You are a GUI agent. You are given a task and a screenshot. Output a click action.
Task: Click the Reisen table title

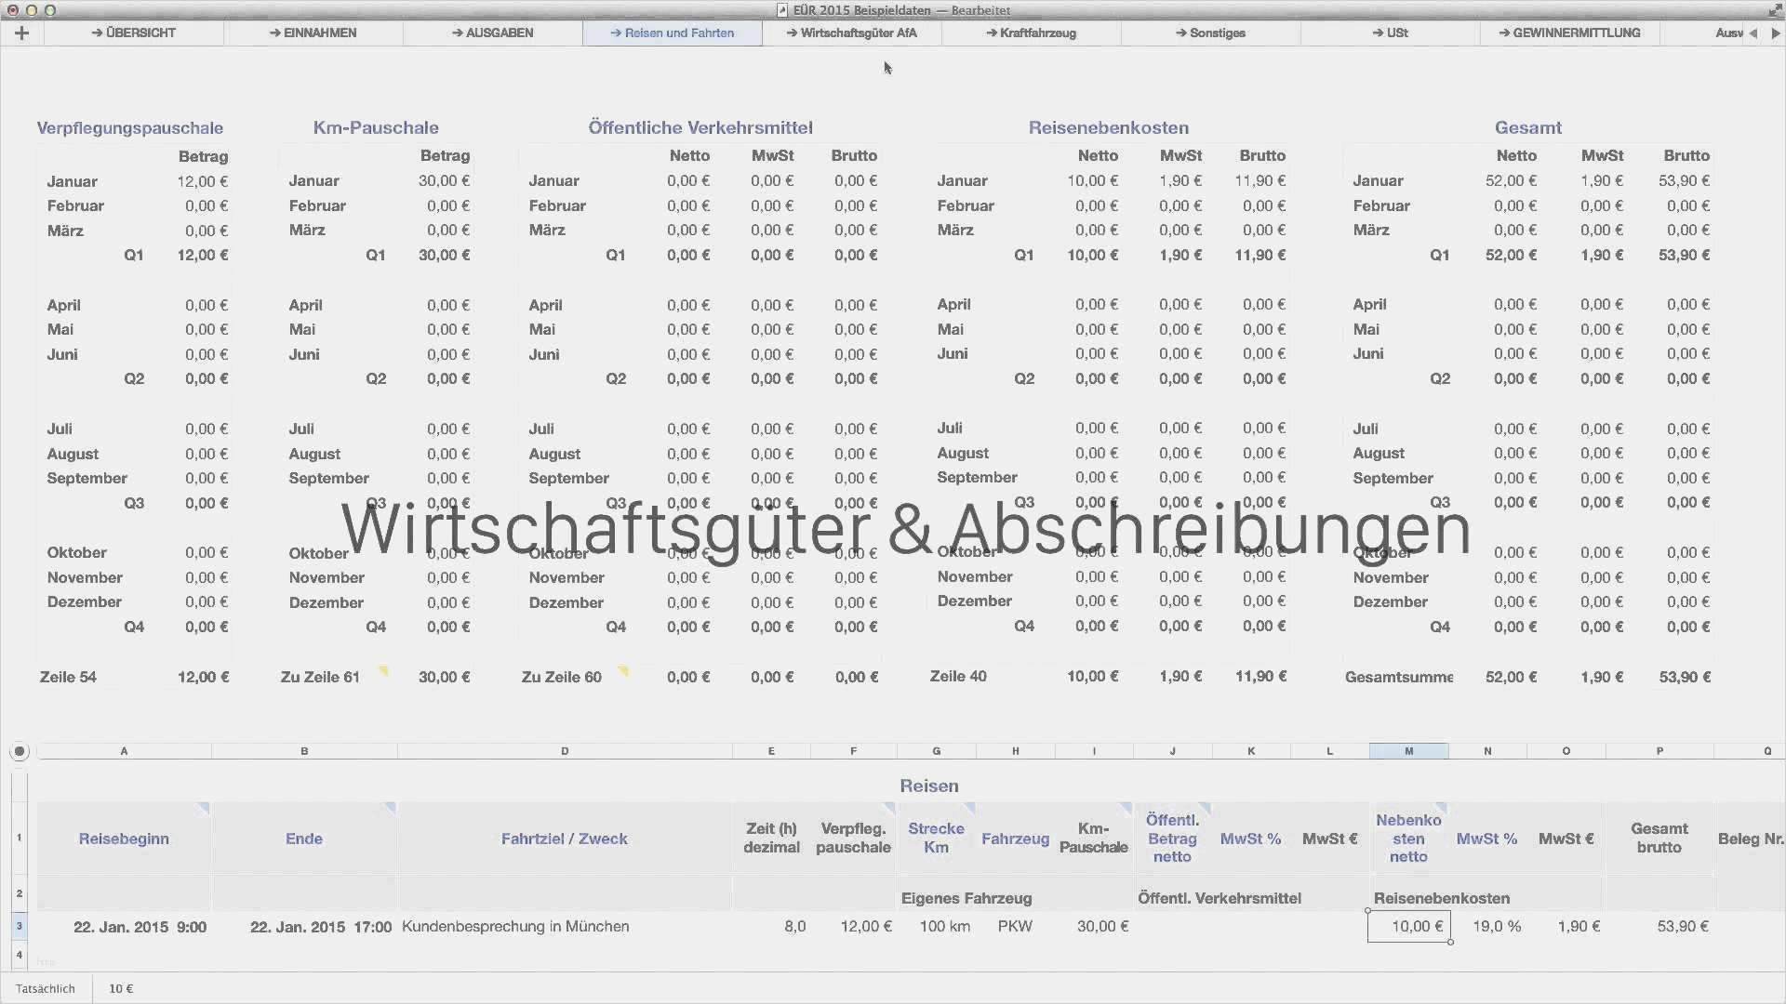point(928,786)
